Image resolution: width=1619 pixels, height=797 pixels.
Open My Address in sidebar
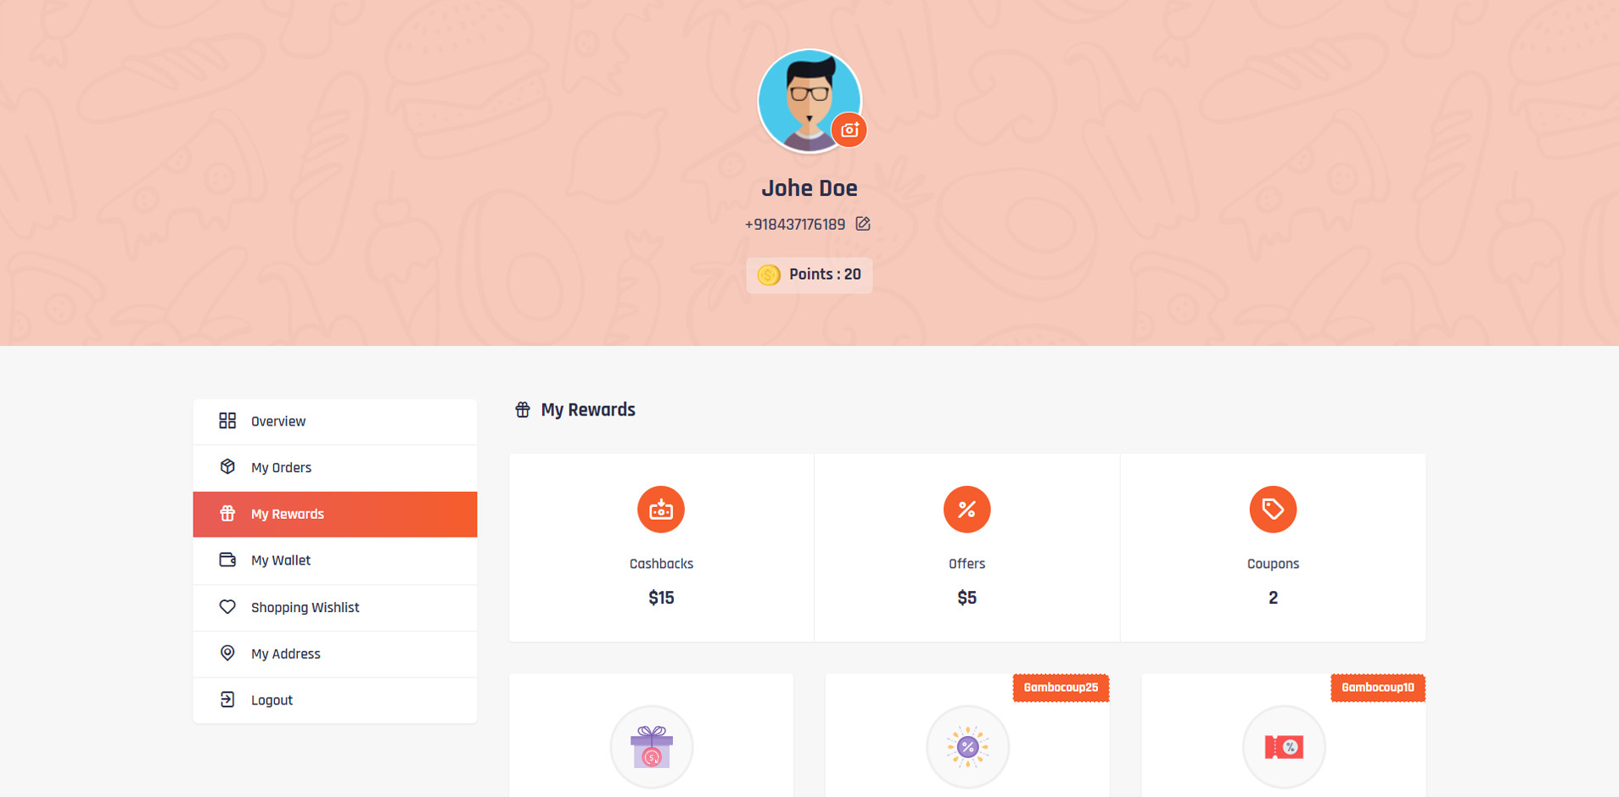(x=335, y=654)
